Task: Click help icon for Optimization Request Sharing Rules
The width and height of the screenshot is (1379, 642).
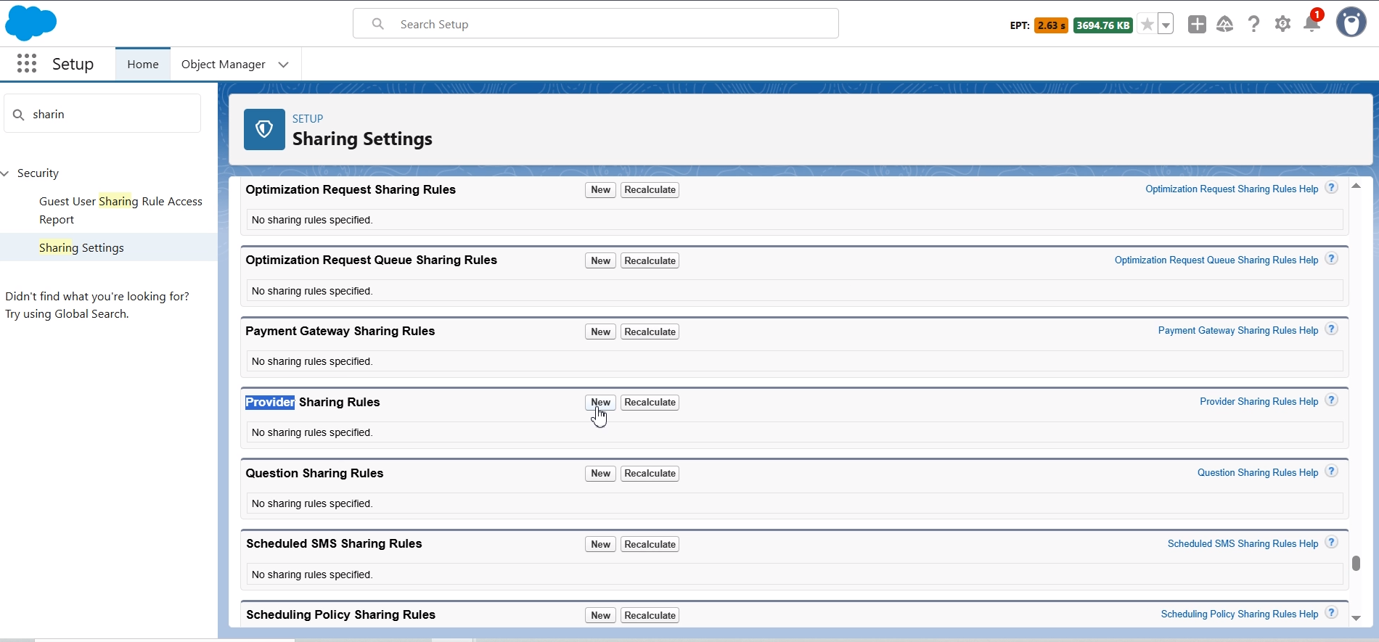Action: (x=1332, y=188)
